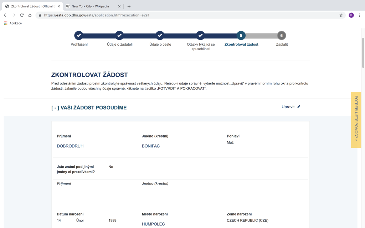Expand the Potrebujete pomoc side panel

tap(356, 120)
